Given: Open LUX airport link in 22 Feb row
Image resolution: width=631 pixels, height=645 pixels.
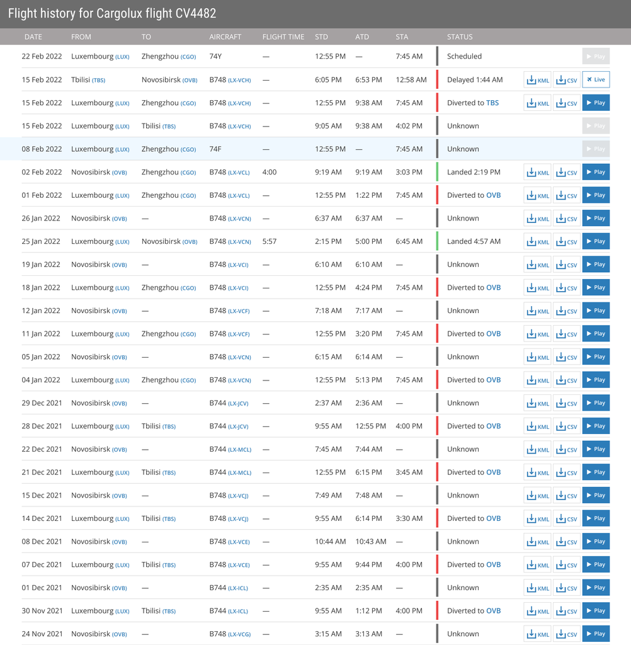Looking at the screenshot, I should [122, 57].
